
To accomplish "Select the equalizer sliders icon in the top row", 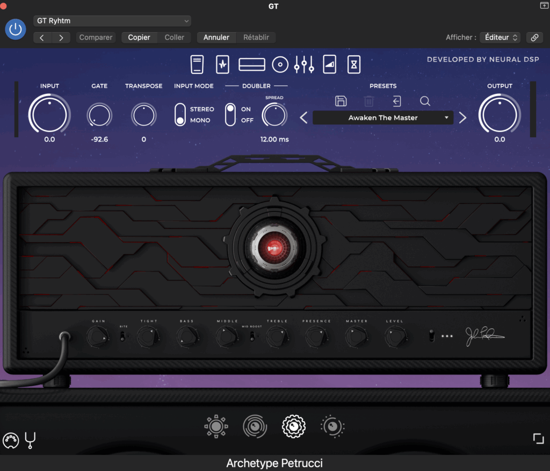I will [x=303, y=65].
